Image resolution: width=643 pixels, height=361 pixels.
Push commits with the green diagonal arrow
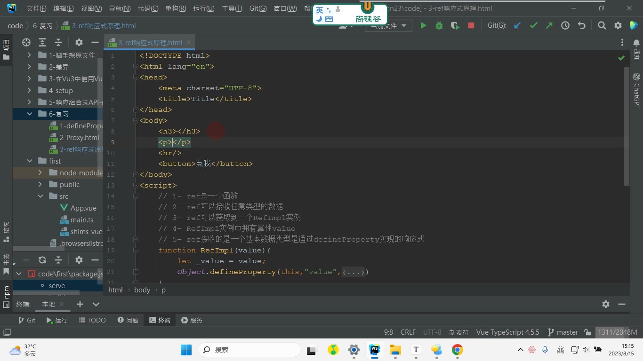(x=549, y=26)
